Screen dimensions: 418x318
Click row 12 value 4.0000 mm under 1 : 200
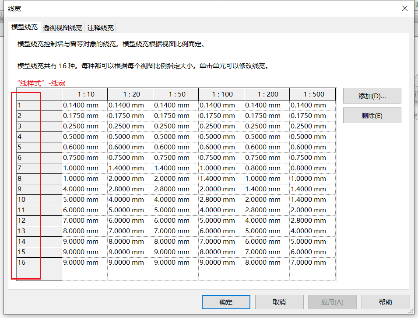pyautogui.click(x=267, y=221)
